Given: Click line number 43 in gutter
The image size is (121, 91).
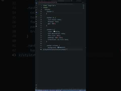Looking at the screenshot, I should coord(41,50).
